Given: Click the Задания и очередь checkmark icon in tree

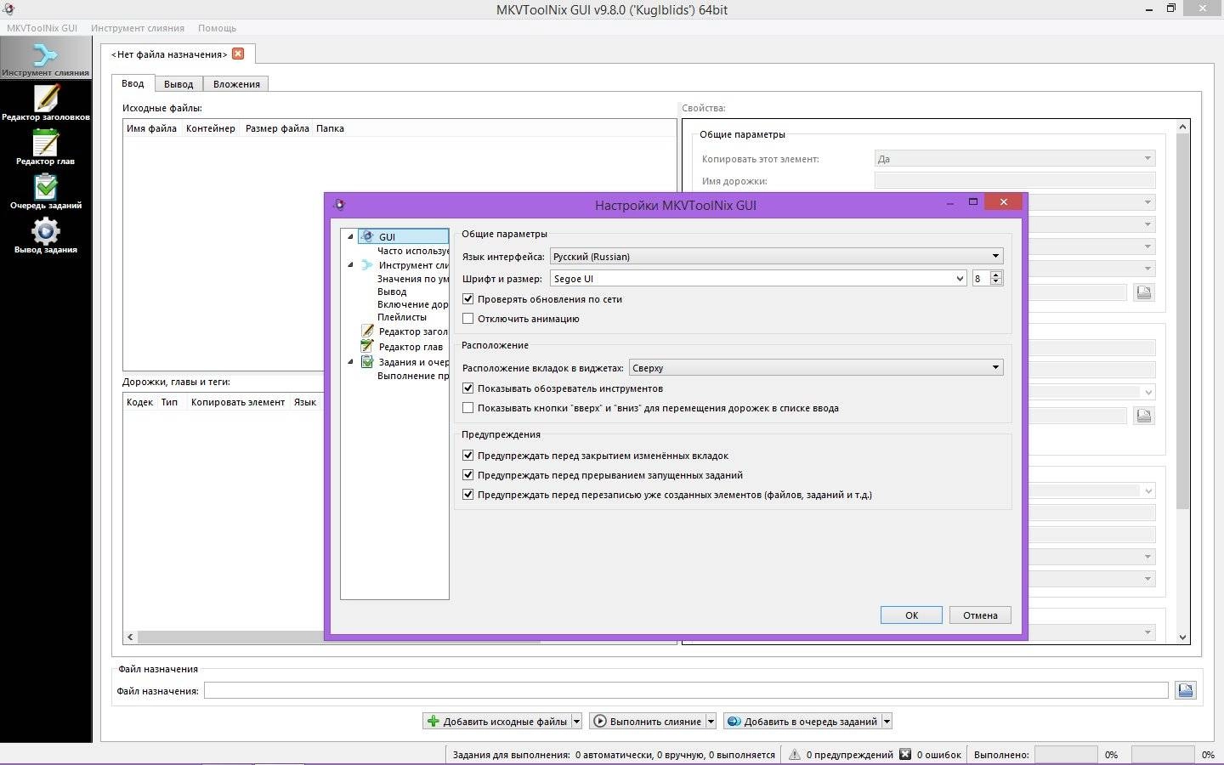Looking at the screenshot, I should click(367, 361).
